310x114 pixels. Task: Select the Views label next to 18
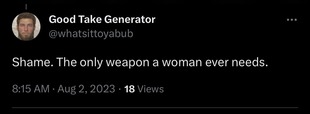tap(151, 89)
